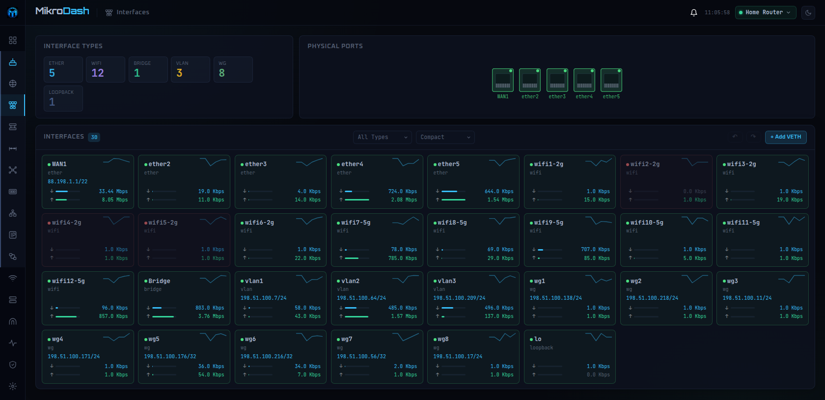Screen dimensions: 825x400
Task: Select the ether3 physical port icon
Action: (557, 80)
